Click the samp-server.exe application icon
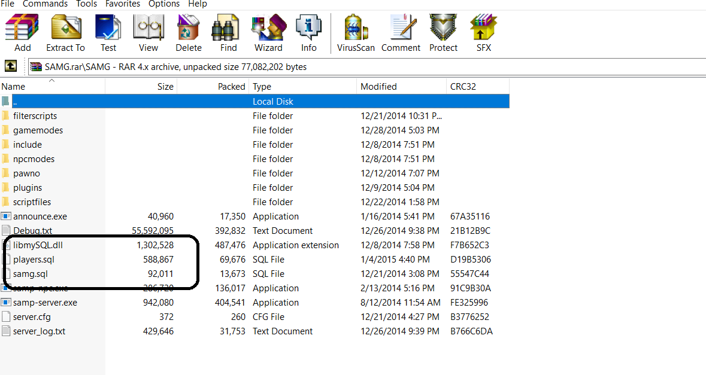The image size is (706, 375). coord(6,303)
